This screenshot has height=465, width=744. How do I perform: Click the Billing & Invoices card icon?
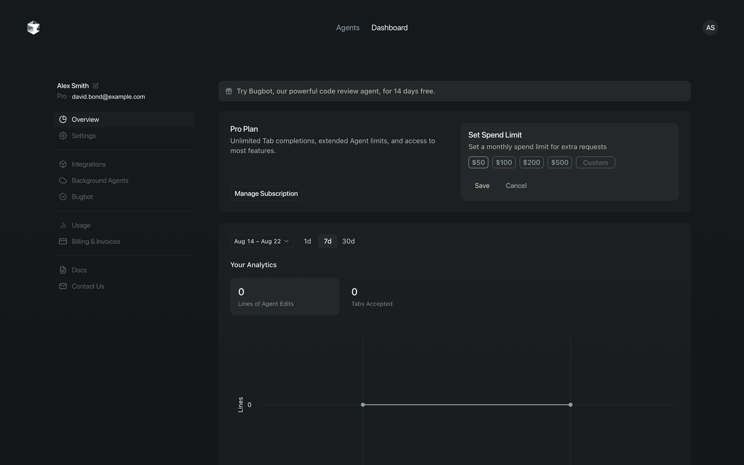[x=63, y=241]
